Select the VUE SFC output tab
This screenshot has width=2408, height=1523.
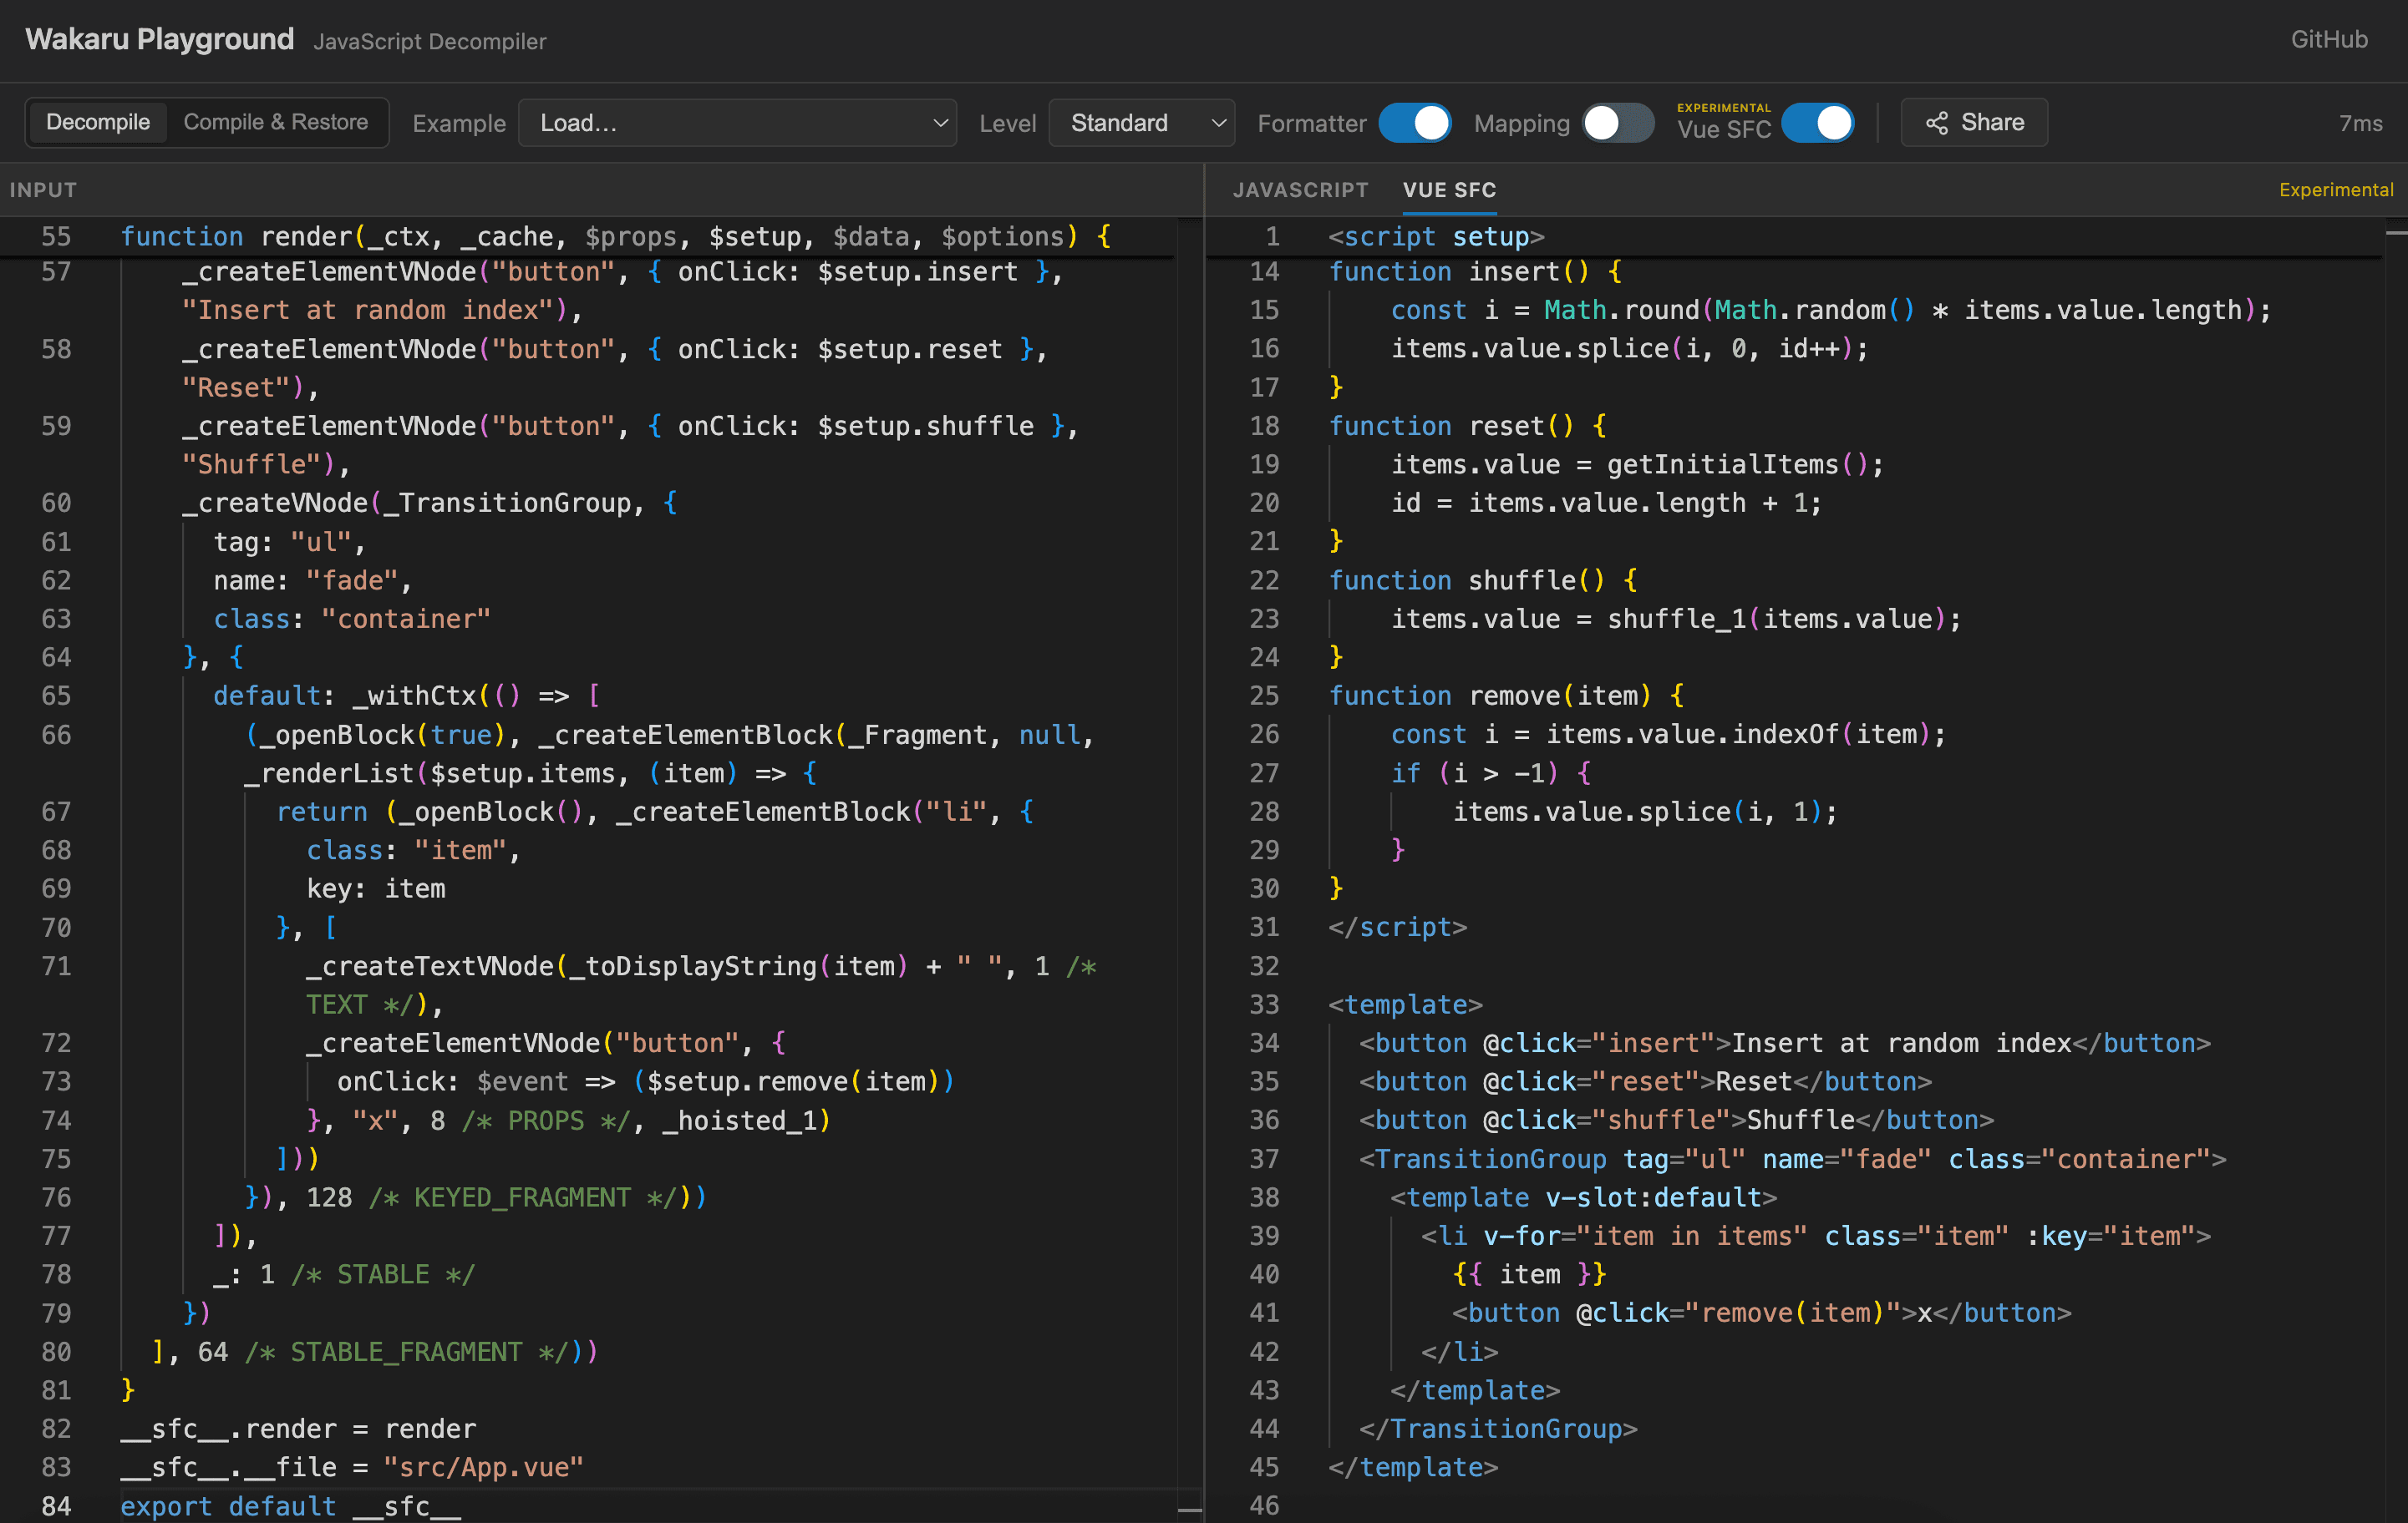point(1449,190)
